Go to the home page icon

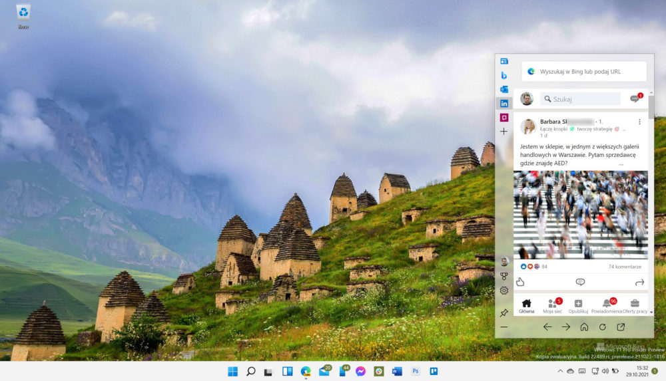tap(585, 326)
